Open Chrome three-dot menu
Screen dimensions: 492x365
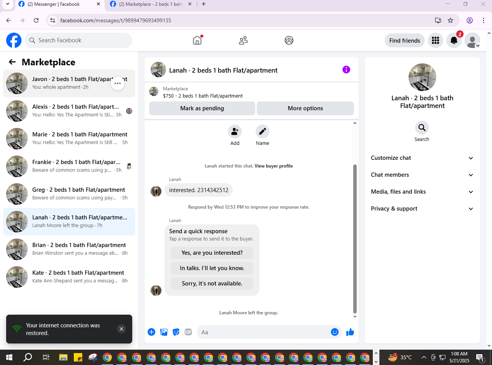(483, 20)
